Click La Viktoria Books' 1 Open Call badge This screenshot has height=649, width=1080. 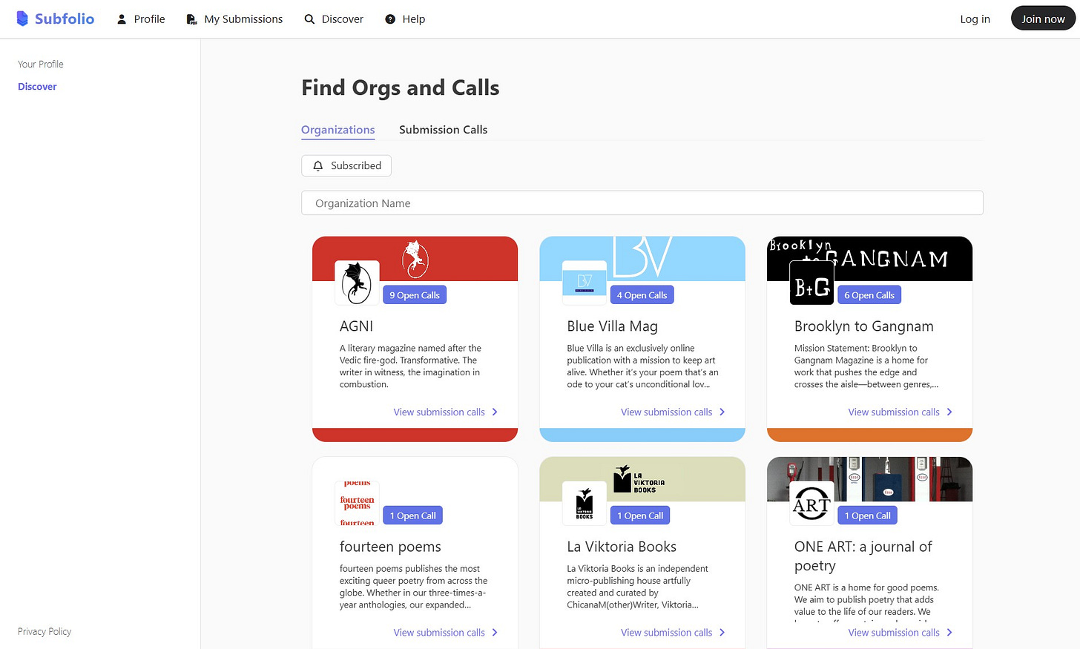pos(640,515)
